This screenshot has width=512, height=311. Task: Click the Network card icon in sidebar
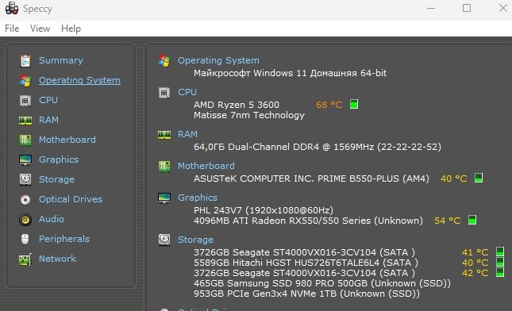[25, 259]
